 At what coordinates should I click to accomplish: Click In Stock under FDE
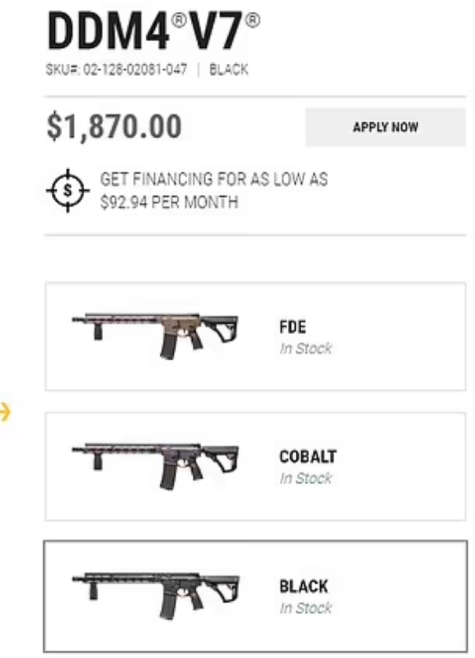306,349
